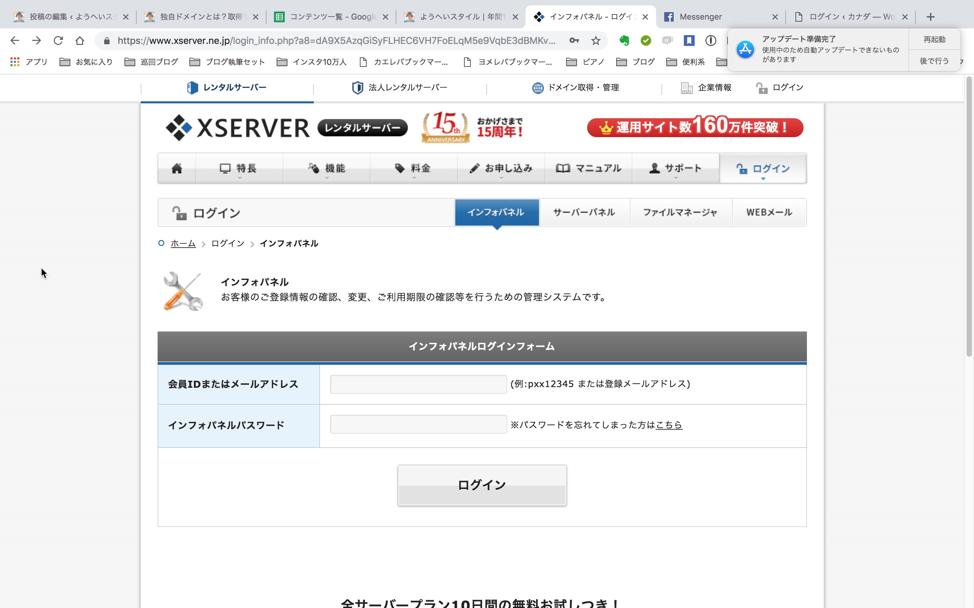Viewport: 974px width, 608px height.
Task: Open the ピアノ bookmark folder
Action: click(x=585, y=61)
